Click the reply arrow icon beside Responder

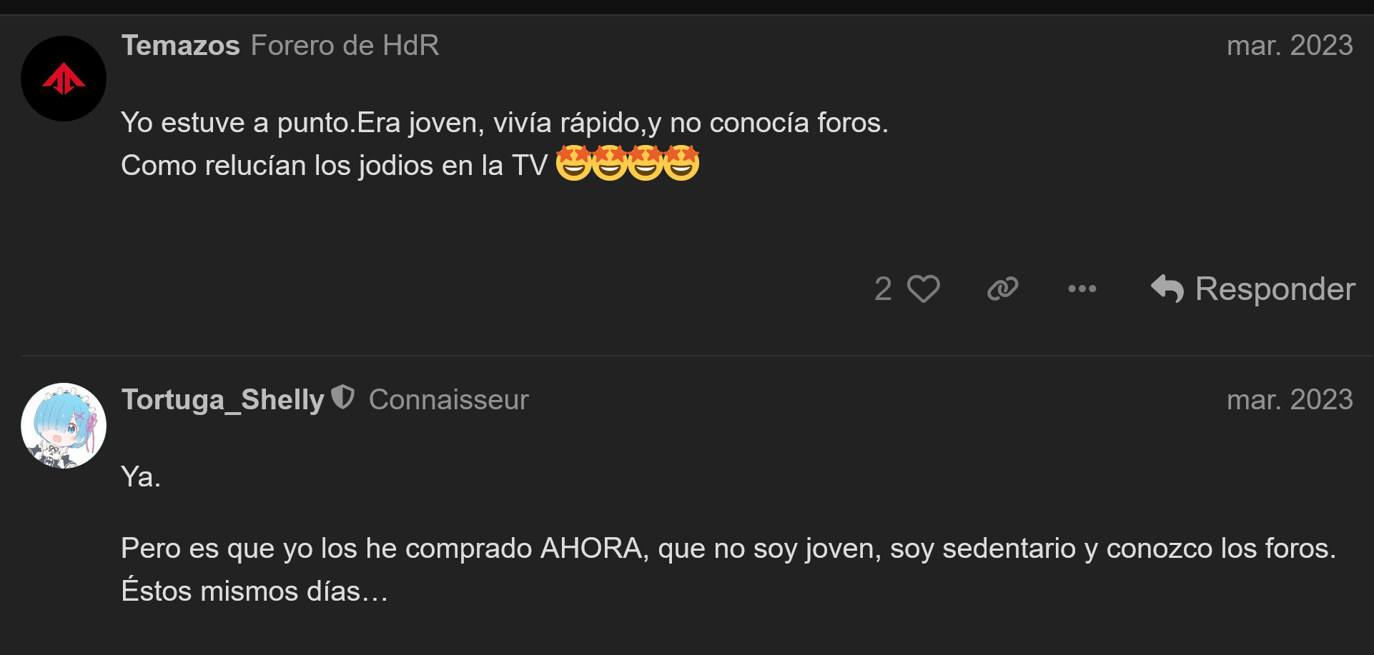1167,289
